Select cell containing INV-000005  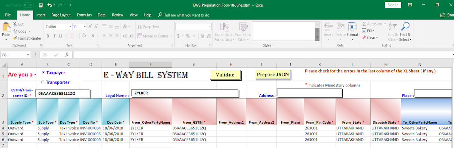[90, 134]
